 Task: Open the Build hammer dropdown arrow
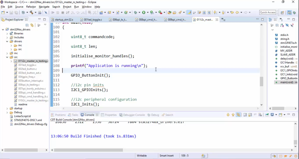click(x=35, y=12)
